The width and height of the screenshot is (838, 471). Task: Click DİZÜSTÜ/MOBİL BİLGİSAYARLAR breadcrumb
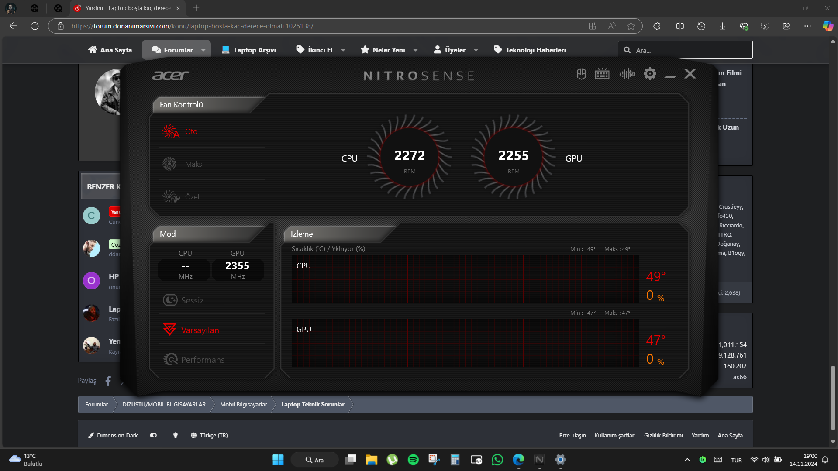click(x=164, y=404)
